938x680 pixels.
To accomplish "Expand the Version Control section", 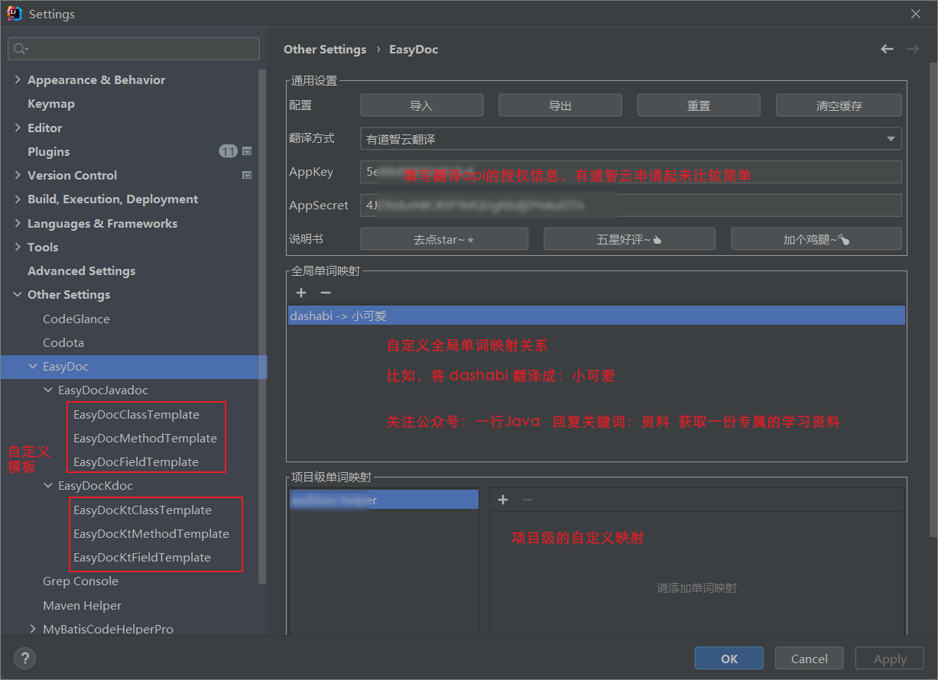I will tap(18, 175).
